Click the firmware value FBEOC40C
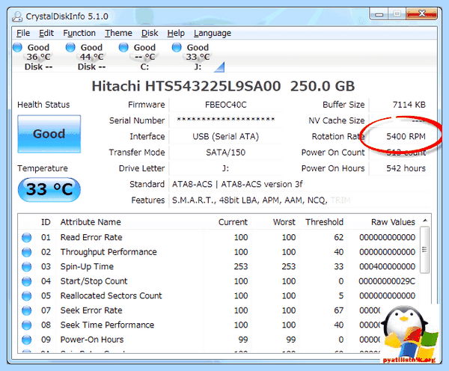The width and height of the screenshot is (449, 371). coord(226,105)
